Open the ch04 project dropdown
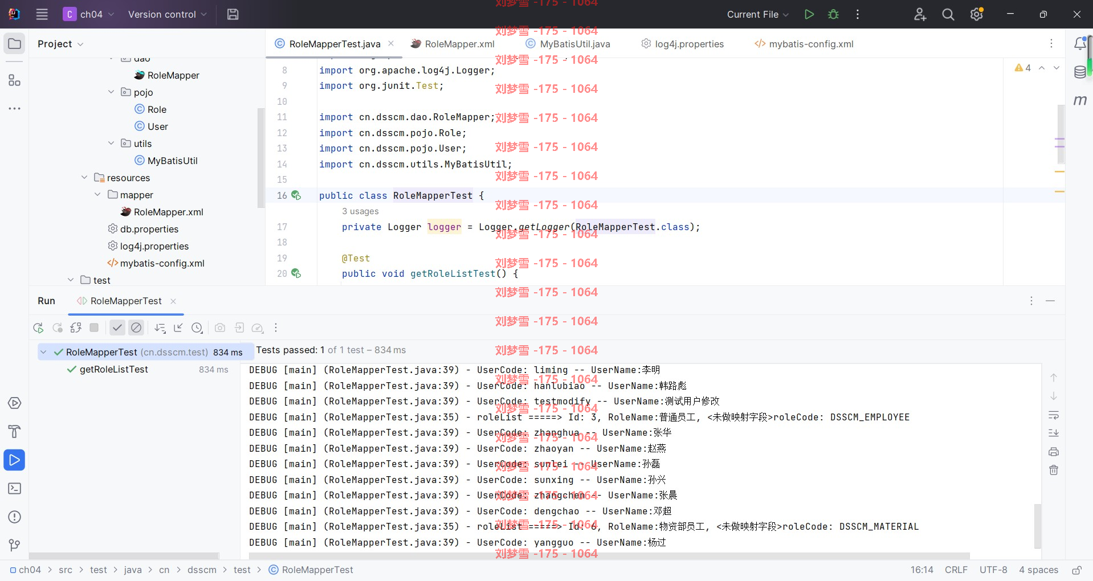 (x=89, y=14)
